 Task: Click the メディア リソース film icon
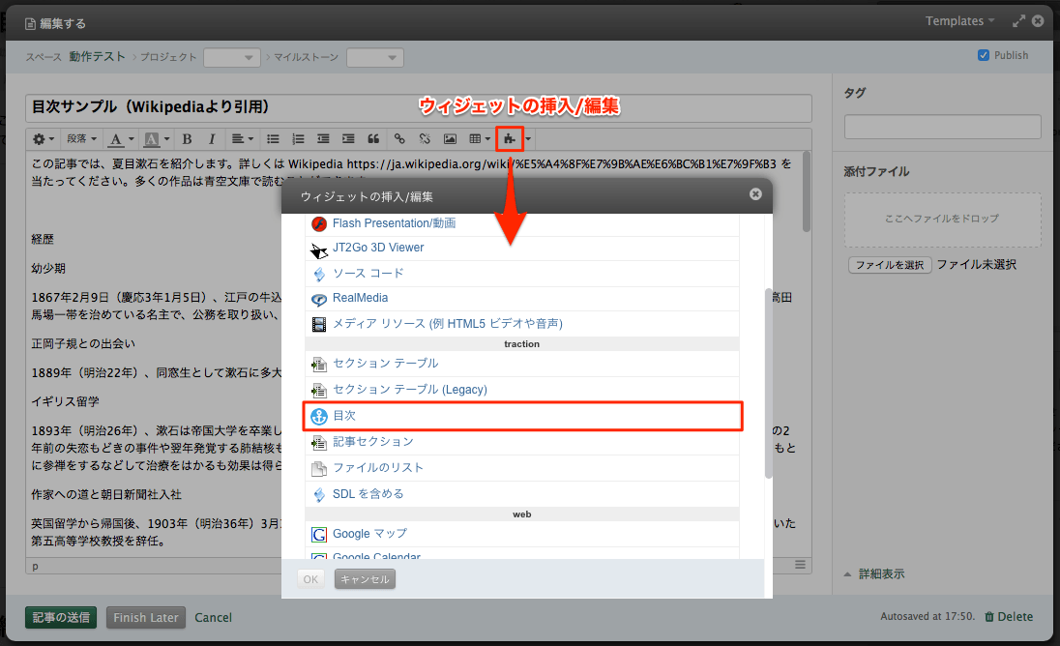tap(319, 324)
